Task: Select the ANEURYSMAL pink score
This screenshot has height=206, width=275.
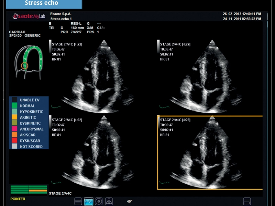Action: (14, 129)
